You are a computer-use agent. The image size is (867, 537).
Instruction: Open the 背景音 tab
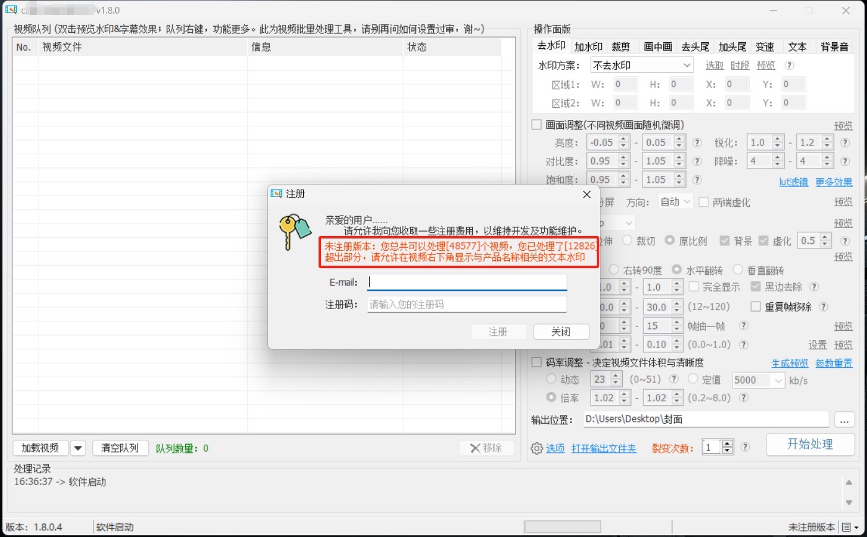834,46
